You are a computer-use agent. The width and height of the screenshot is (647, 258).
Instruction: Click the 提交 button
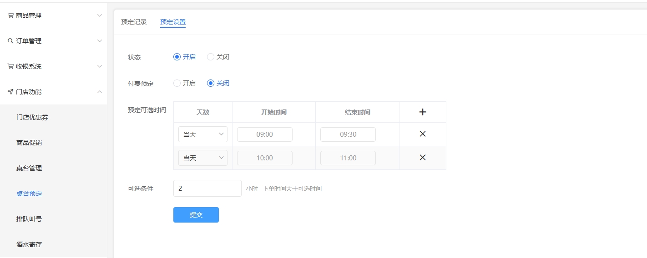[x=196, y=215]
